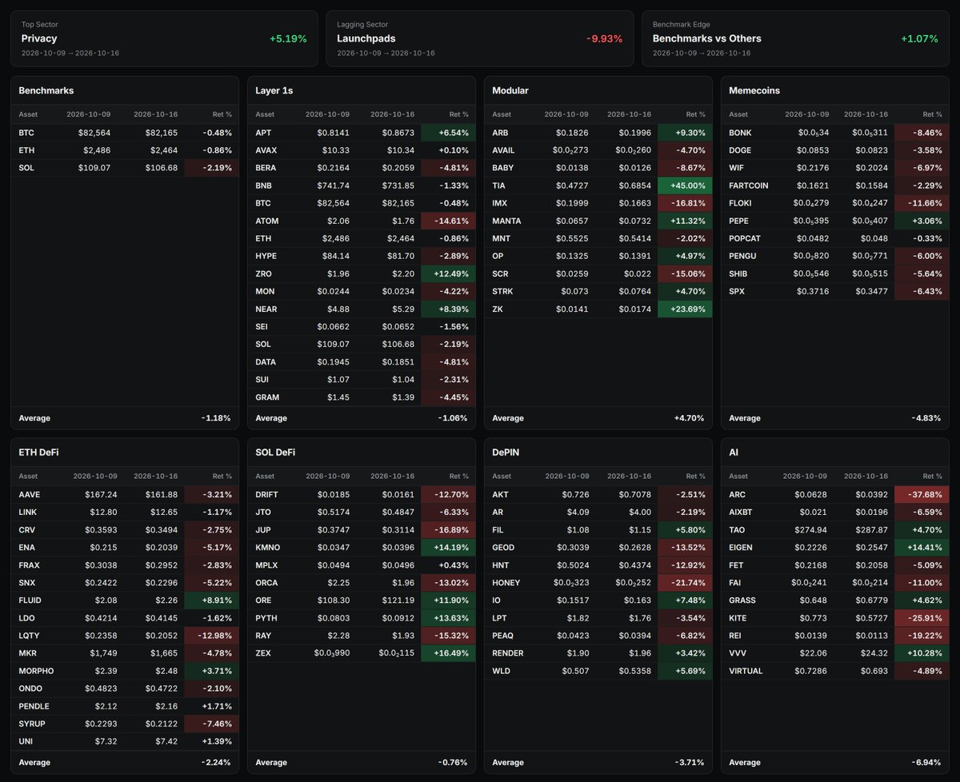This screenshot has width=960, height=782.
Task: Click the Privacy top sector title
Action: tap(38, 38)
